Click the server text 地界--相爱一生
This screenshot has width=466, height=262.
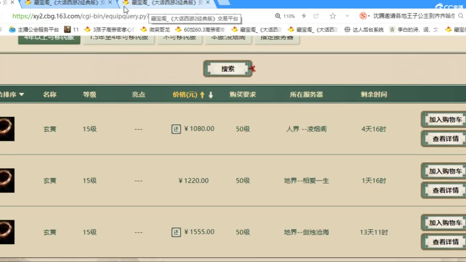(x=307, y=180)
